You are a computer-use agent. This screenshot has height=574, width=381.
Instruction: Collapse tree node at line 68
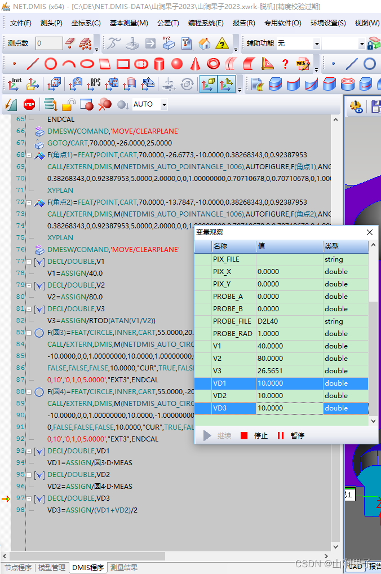click(29, 155)
